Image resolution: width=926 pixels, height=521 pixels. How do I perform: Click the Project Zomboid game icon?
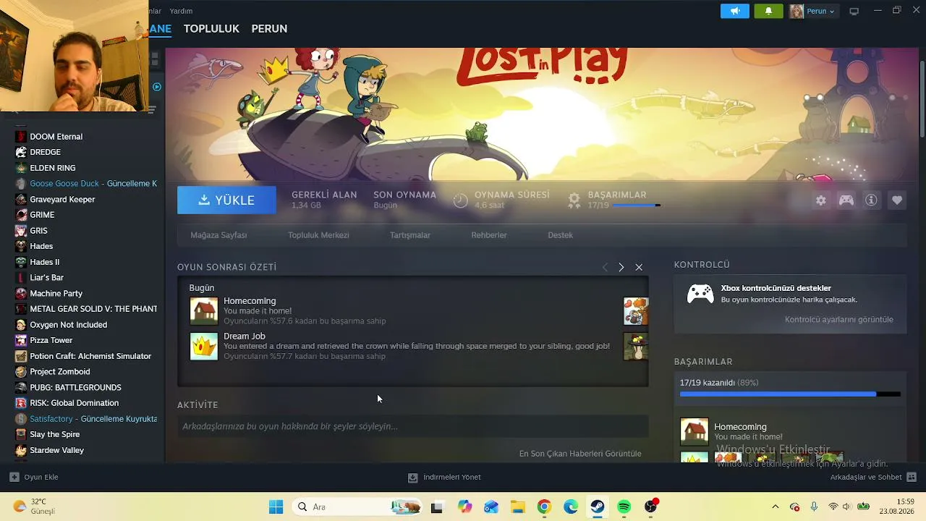(21, 372)
